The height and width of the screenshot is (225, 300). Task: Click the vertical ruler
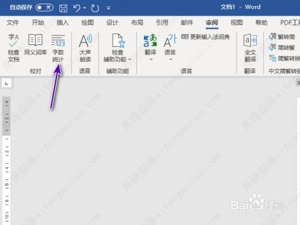pyautogui.click(x=7, y=161)
